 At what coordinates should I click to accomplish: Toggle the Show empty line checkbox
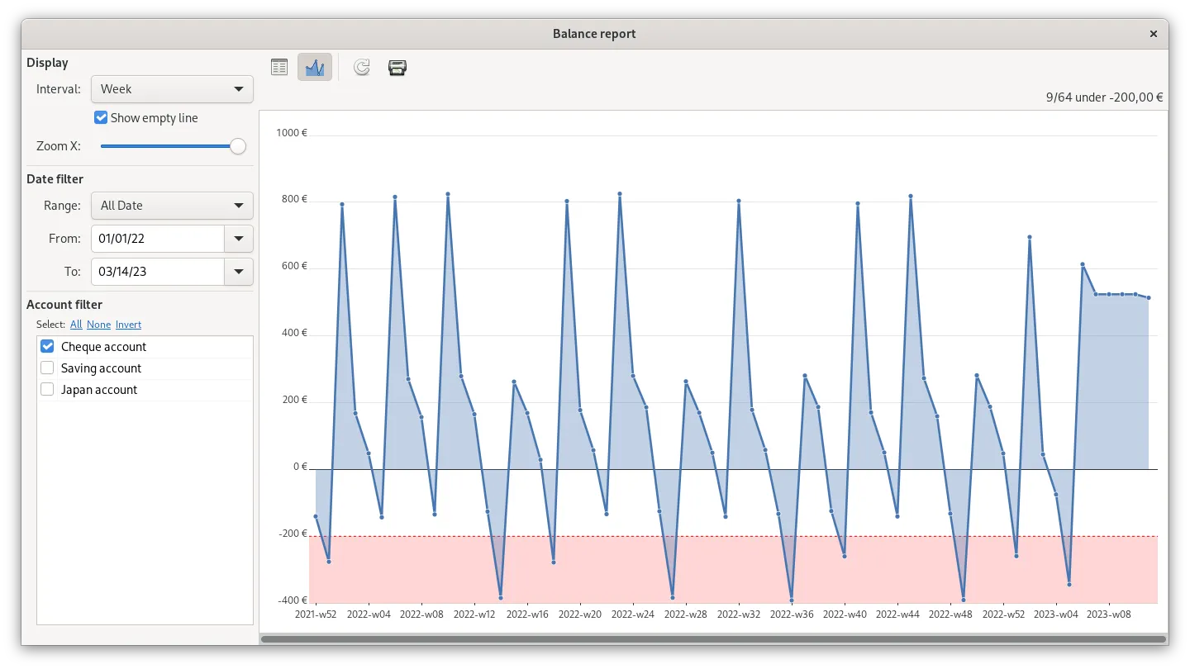tap(101, 118)
